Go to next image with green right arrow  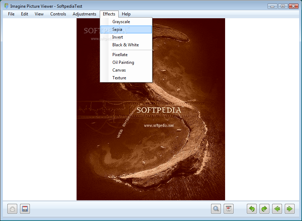coord(289,209)
